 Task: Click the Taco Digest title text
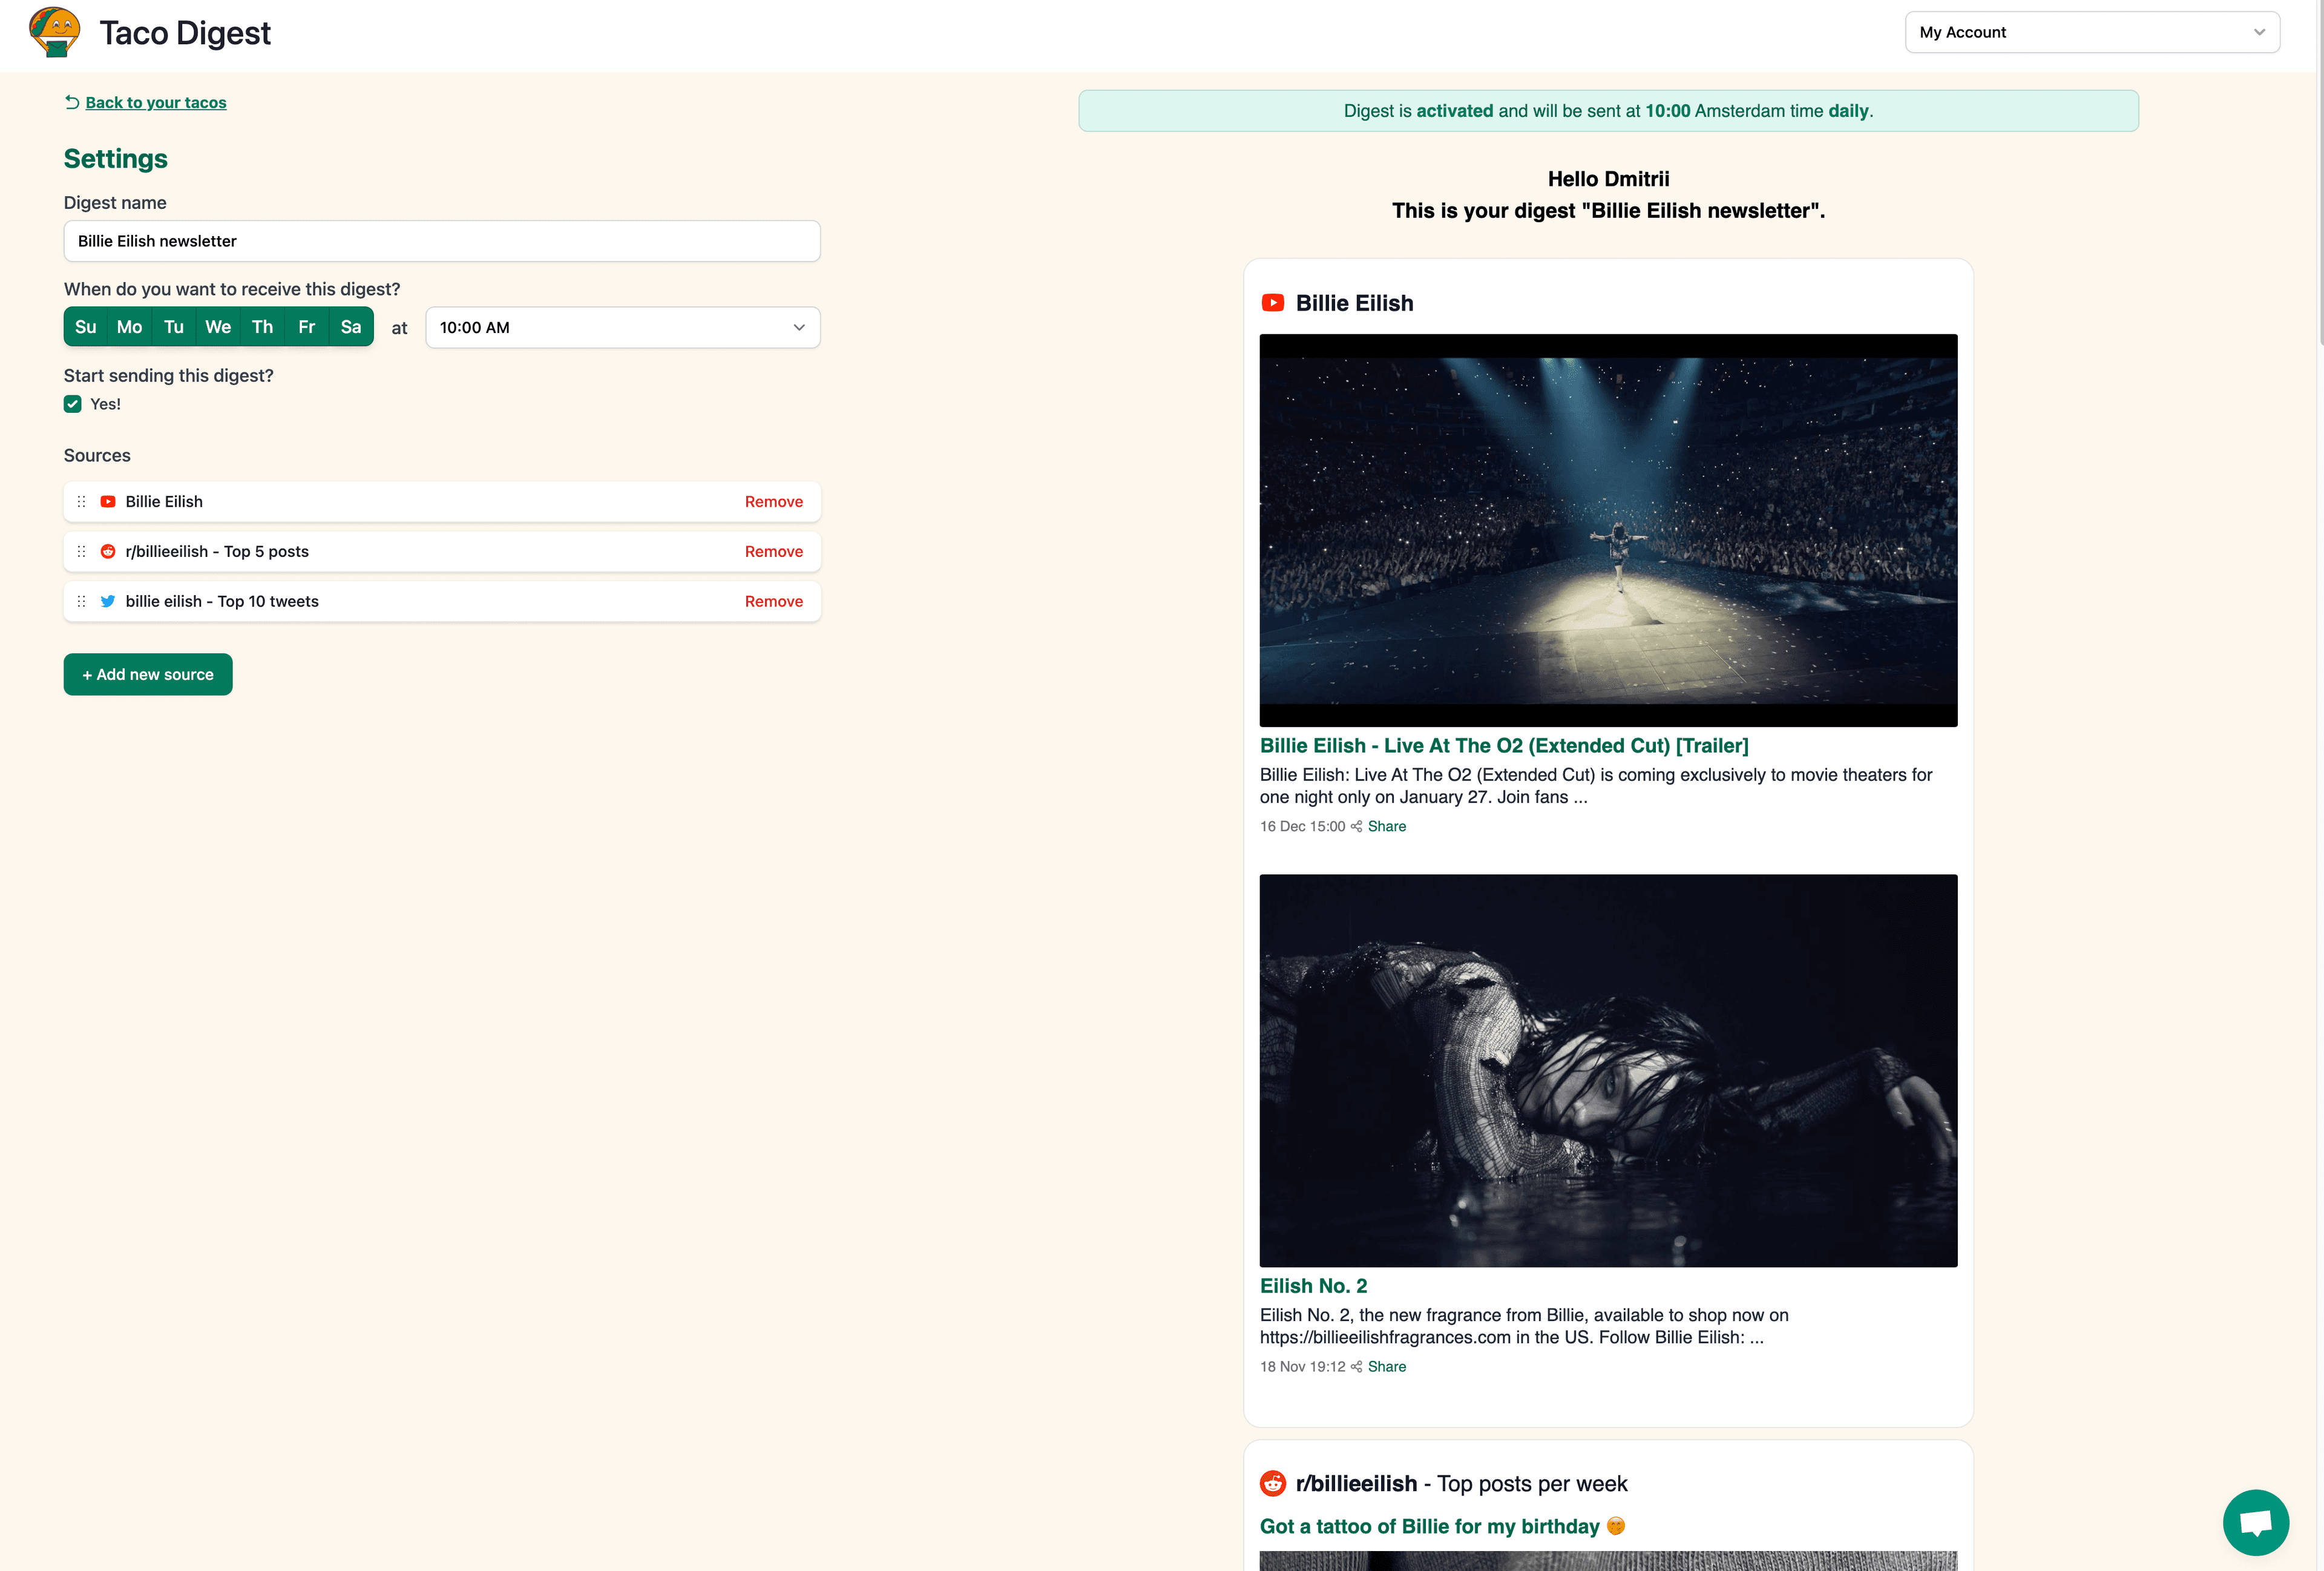pyautogui.click(x=185, y=33)
